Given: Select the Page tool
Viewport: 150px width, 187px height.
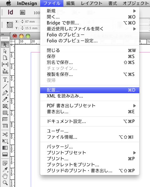Looking at the screenshot, I should pyautogui.click(x=5, y=58).
